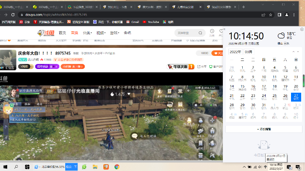This screenshot has width=305, height=171.
Task: Click the Douyu logo
Action: (46, 33)
